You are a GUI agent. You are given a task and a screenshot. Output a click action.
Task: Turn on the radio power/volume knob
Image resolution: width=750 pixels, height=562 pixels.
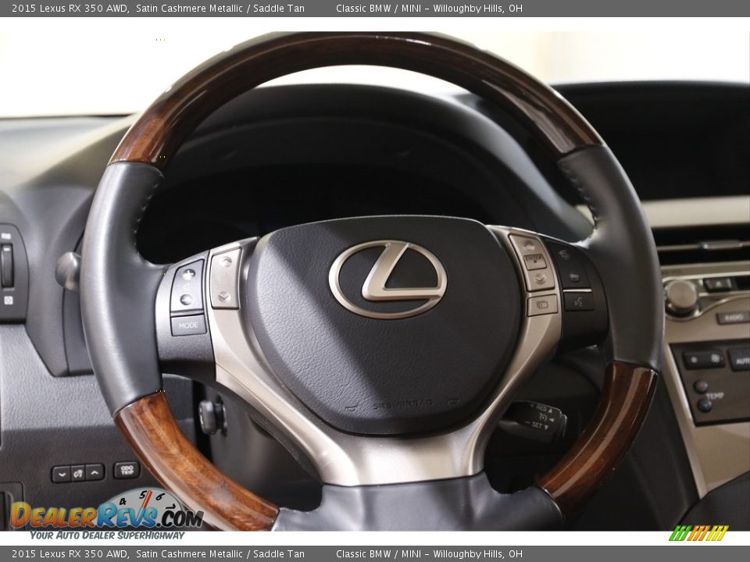(681, 297)
